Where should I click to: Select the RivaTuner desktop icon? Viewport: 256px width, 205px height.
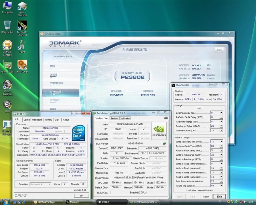[22, 67]
